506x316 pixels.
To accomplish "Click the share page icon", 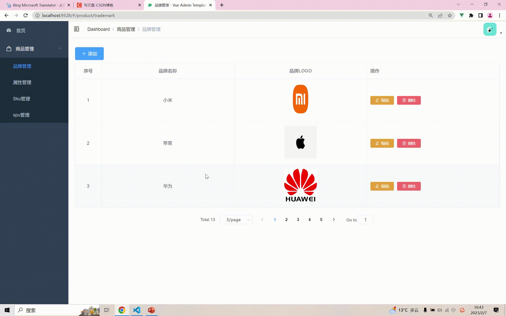I will (x=440, y=16).
